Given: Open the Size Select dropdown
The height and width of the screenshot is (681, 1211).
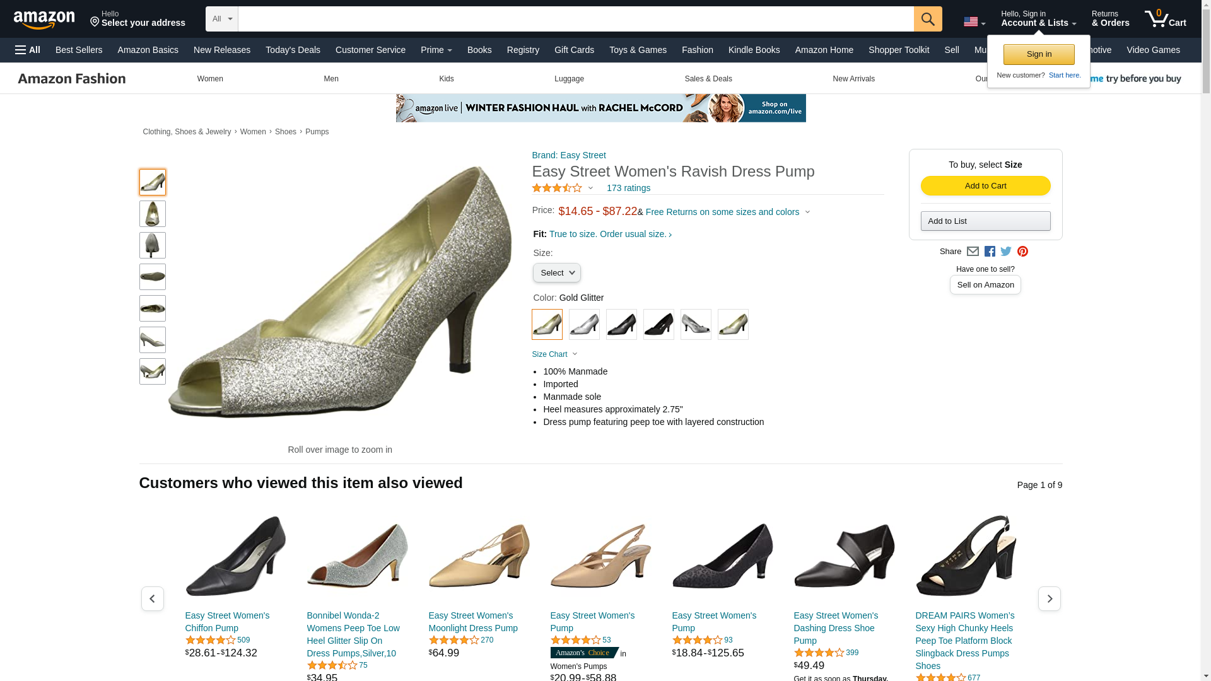Looking at the screenshot, I should [x=556, y=273].
